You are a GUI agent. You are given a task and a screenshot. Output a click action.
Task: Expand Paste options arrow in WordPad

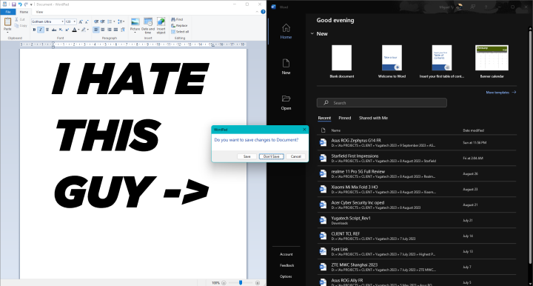point(7,33)
